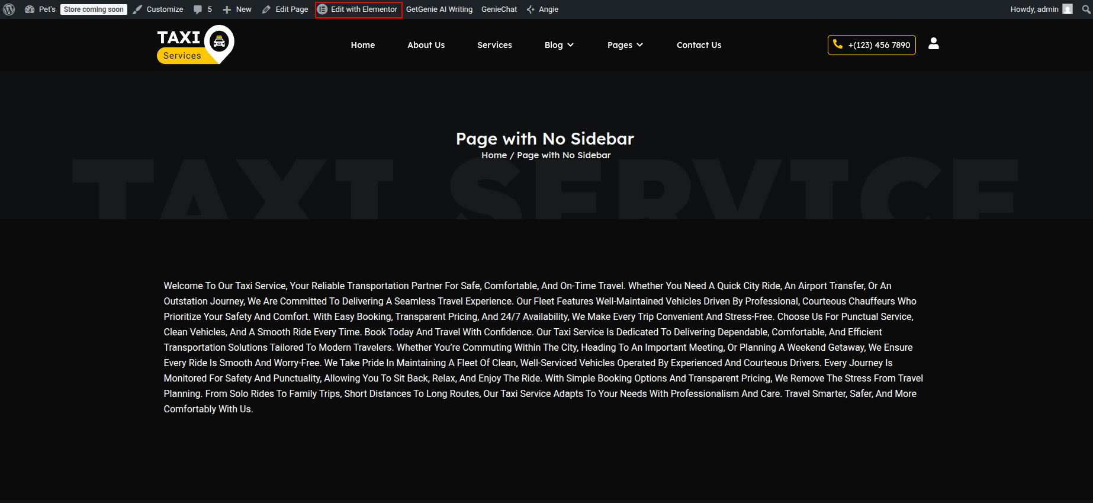Add New content from admin bar
This screenshot has width=1093, height=503.
click(x=237, y=9)
